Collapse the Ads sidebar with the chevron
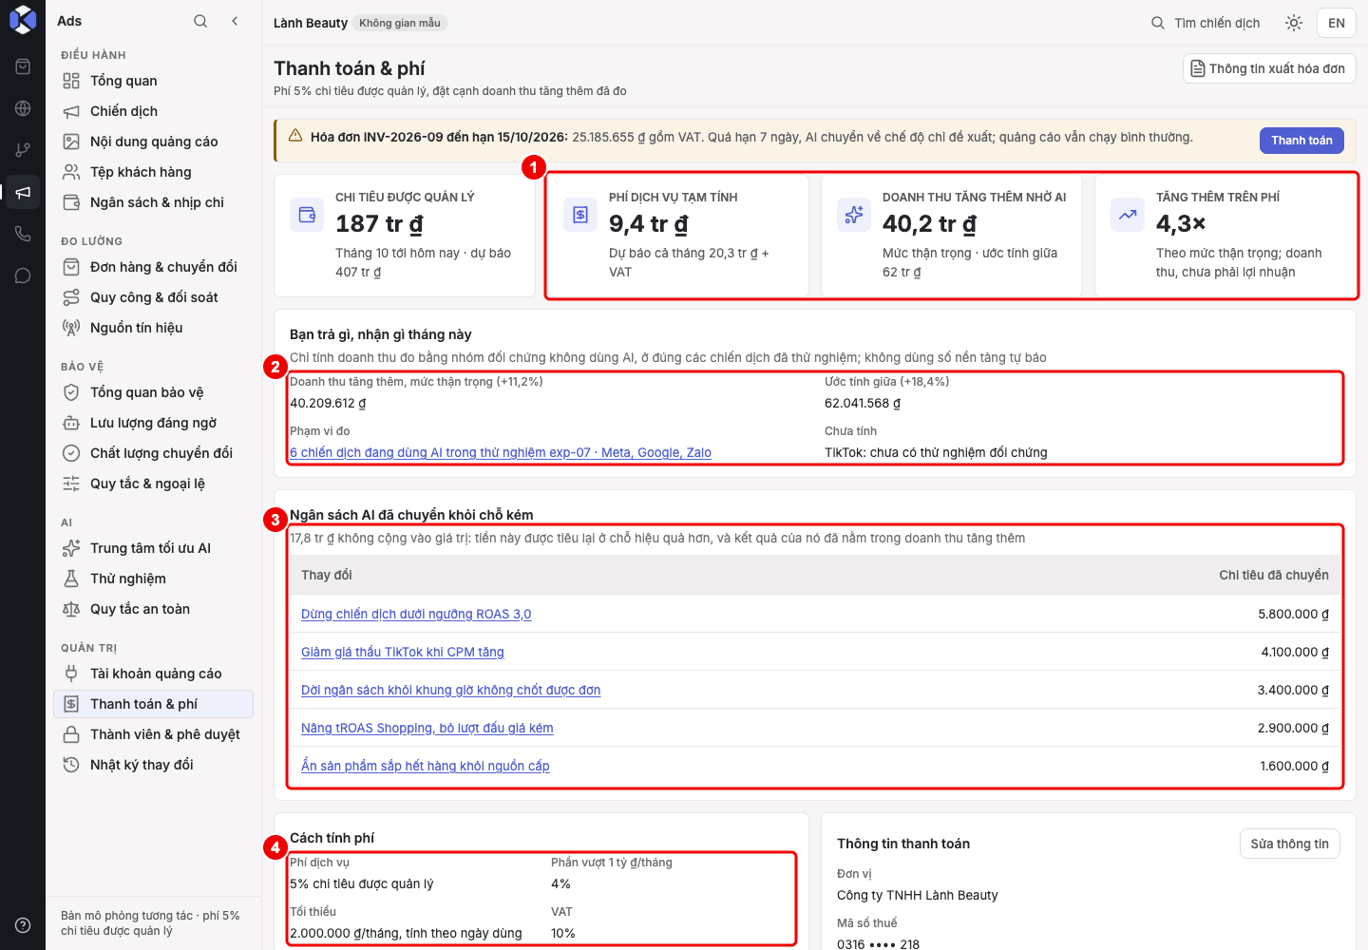This screenshot has width=1368, height=950. [235, 21]
